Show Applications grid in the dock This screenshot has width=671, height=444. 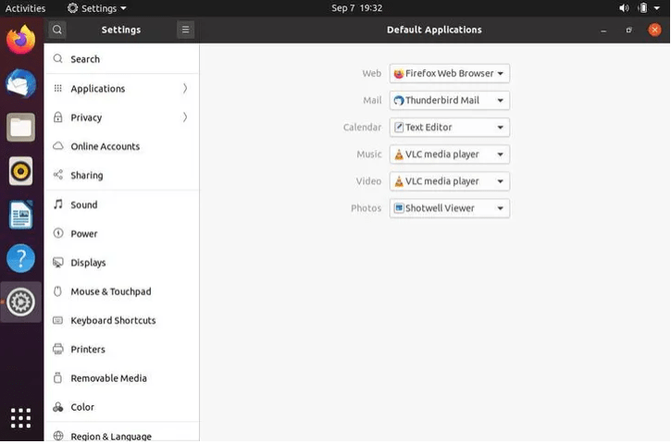(x=20, y=418)
